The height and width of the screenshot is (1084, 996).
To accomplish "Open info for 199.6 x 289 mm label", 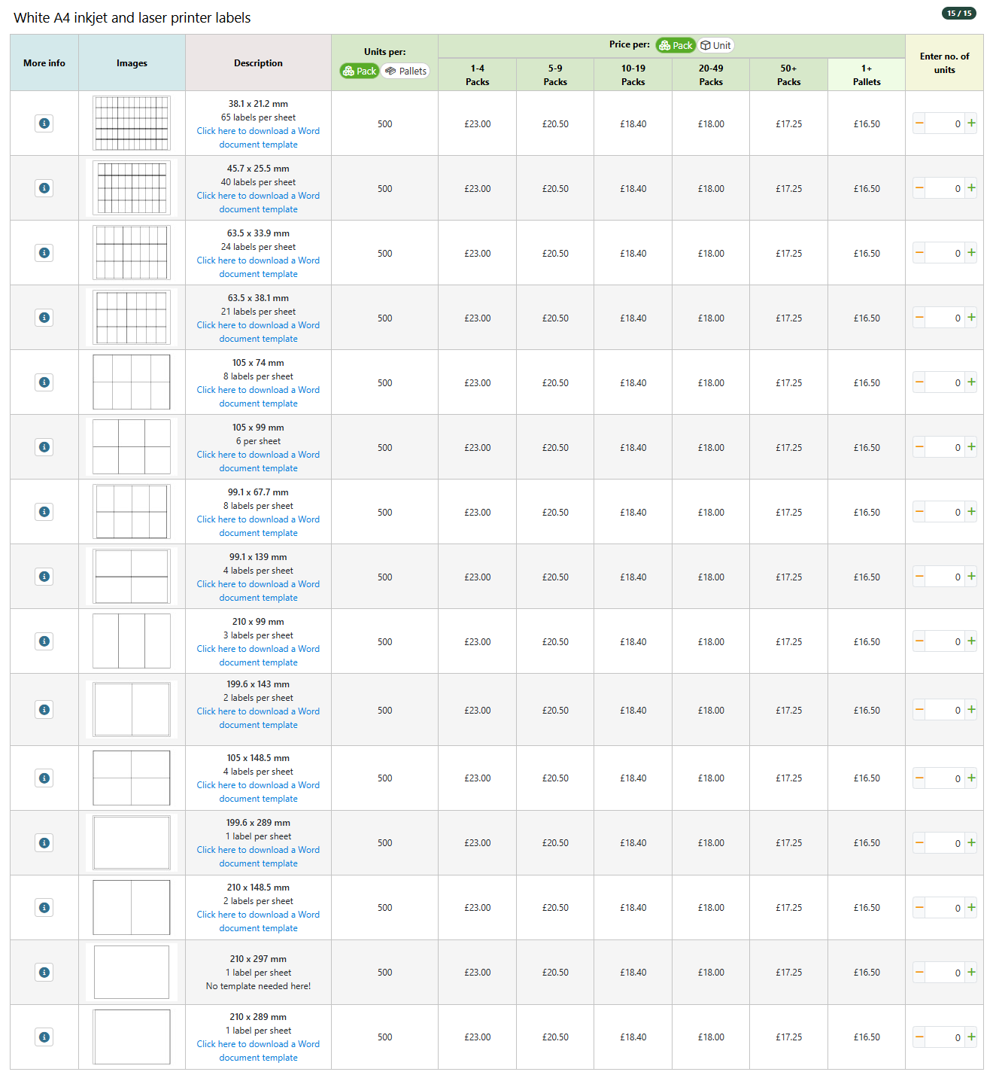I will click(44, 842).
